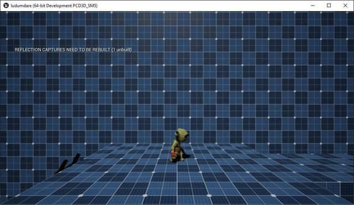Maximize the ludumdare game window

(x=329, y=6)
